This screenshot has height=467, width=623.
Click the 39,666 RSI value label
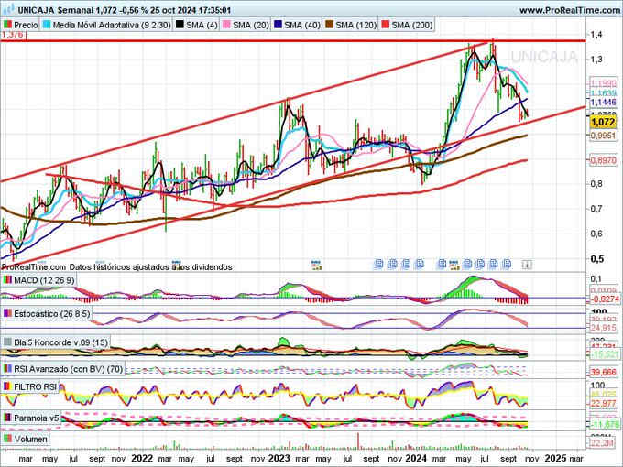click(x=603, y=372)
